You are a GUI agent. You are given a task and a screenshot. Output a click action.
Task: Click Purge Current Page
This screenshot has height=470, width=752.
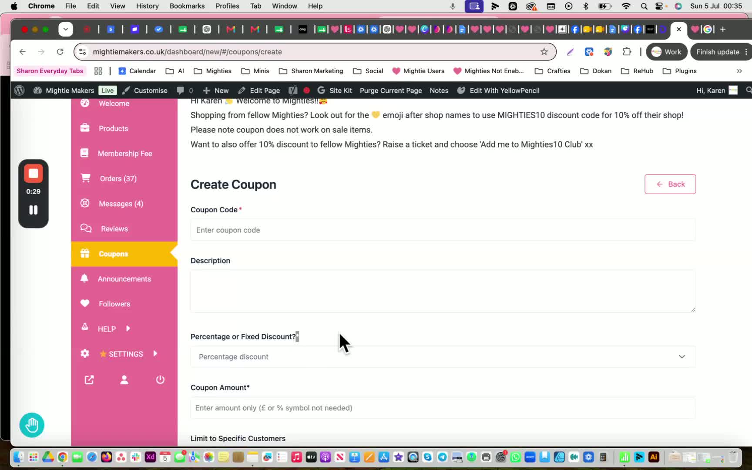(x=391, y=91)
